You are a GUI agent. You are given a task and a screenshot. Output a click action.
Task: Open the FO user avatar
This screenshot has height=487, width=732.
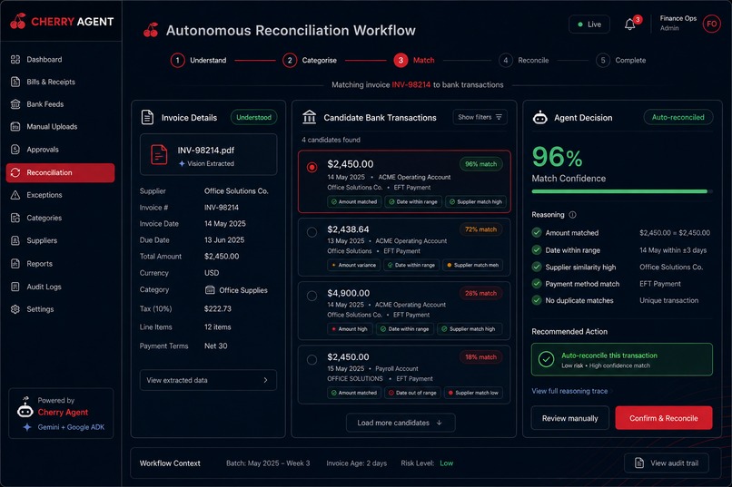(711, 24)
